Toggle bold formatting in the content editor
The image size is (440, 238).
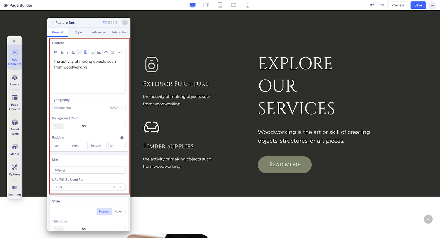(62, 52)
